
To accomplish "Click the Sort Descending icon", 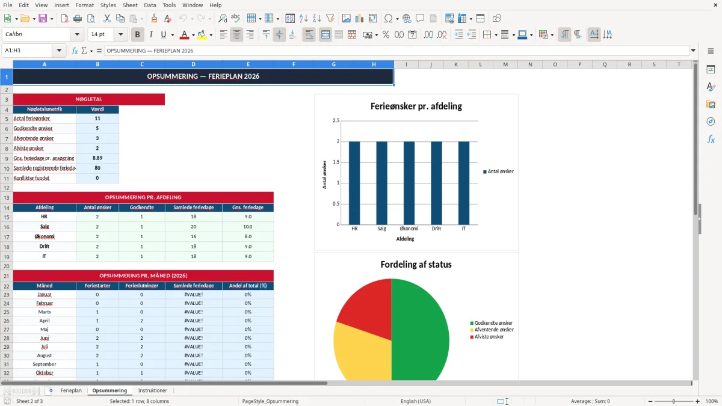I will (x=317, y=19).
